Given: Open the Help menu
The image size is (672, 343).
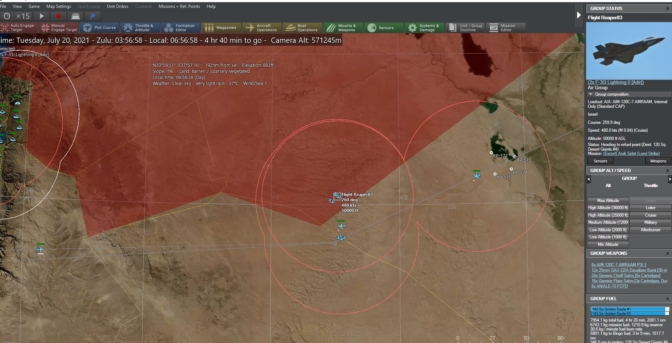Looking at the screenshot, I should pos(211,6).
